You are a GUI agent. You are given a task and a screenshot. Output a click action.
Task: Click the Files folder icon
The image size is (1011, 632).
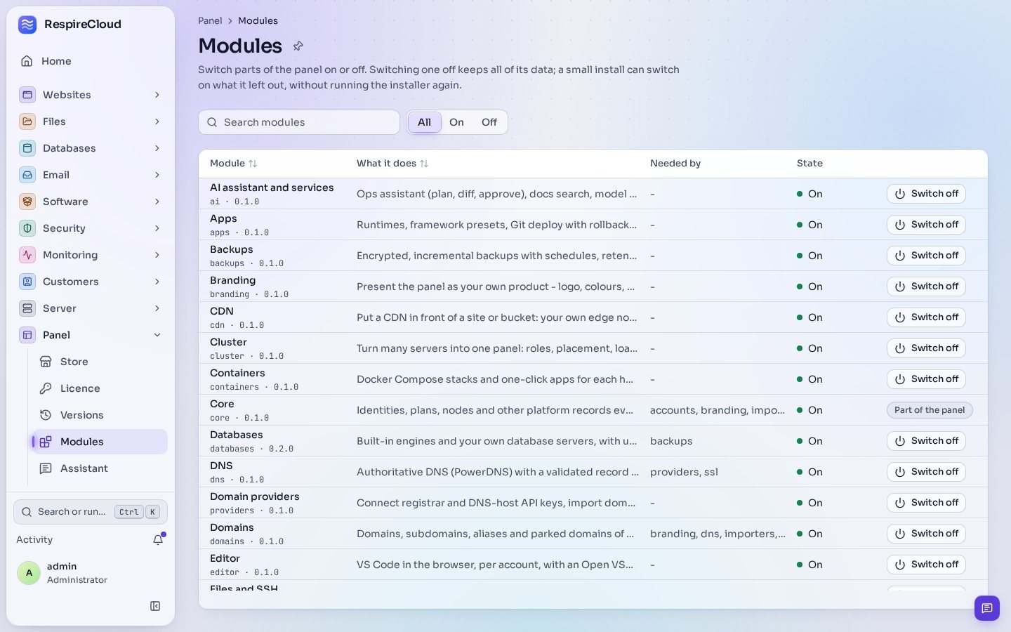[x=27, y=121]
